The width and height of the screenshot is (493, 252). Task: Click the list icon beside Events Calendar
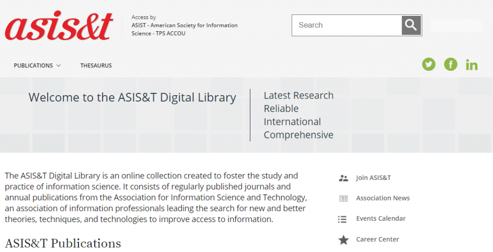click(x=342, y=219)
